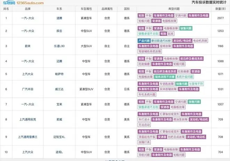Select the 广汽丰田 brand cell

(28, 89)
